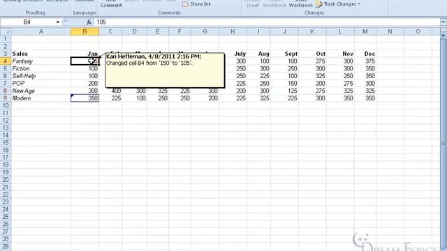Select column M header
447x251 pixels.
(365, 31)
